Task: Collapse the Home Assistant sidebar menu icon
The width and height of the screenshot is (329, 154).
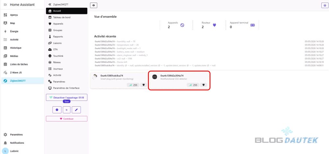Action: (5, 4)
